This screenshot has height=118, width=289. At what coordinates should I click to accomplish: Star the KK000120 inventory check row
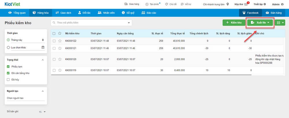click(60, 59)
